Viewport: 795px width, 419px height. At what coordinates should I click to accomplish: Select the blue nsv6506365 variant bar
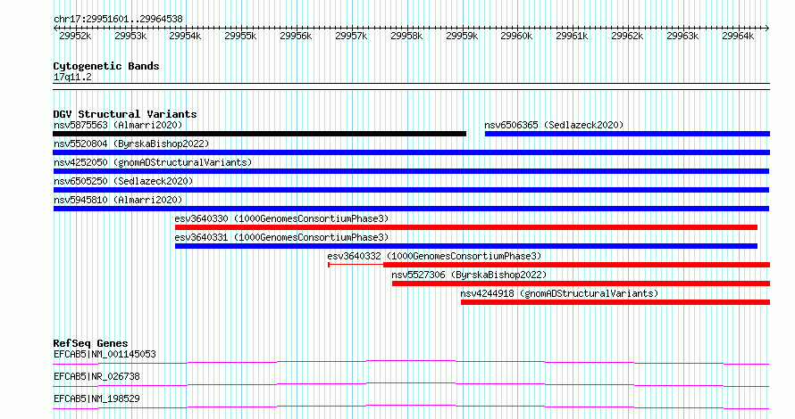tap(627, 134)
